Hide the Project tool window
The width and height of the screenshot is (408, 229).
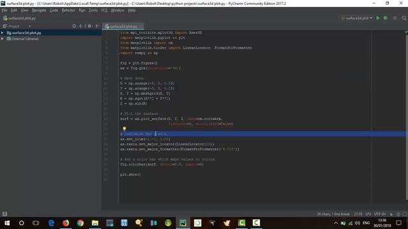pyautogui.click(x=98, y=26)
